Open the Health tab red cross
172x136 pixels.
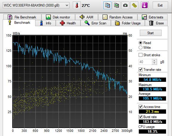pyautogui.click(x=68, y=23)
